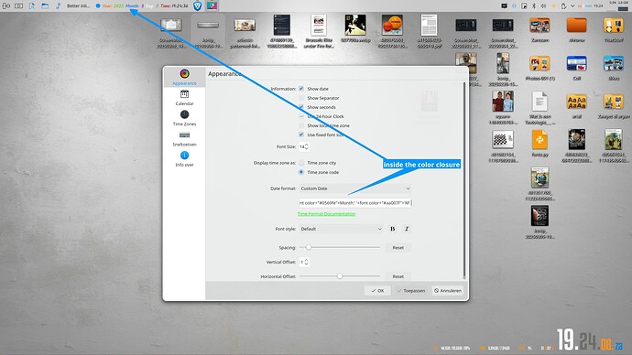The image size is (632, 355).
Task: Click the OK button
Action: click(x=377, y=290)
